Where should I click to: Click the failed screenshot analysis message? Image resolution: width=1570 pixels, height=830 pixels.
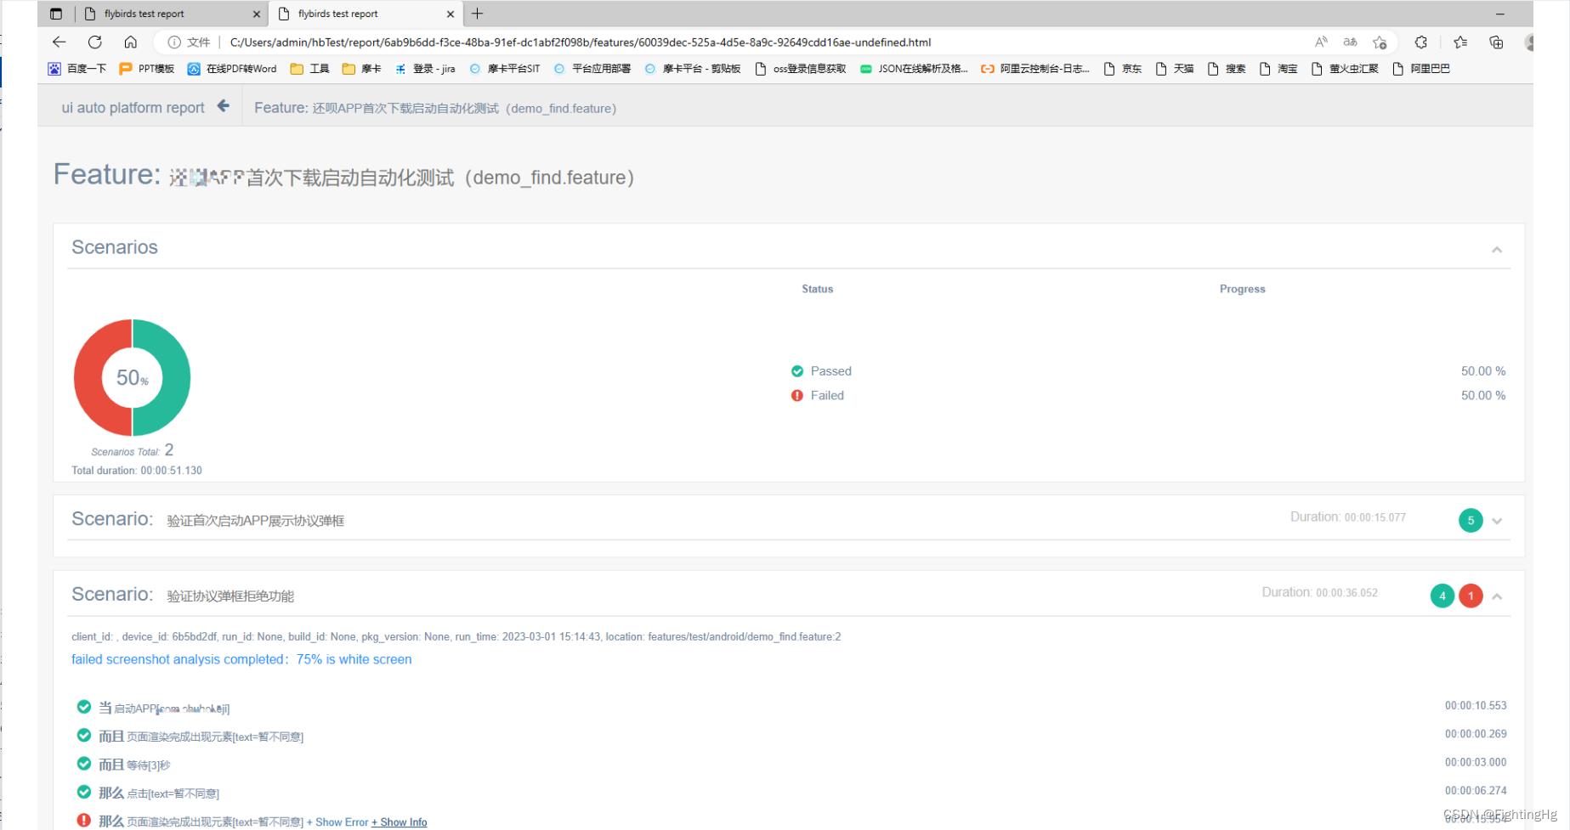[x=241, y=659]
